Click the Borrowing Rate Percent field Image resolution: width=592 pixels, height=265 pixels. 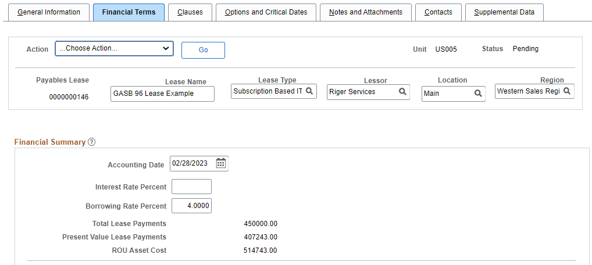coord(191,206)
